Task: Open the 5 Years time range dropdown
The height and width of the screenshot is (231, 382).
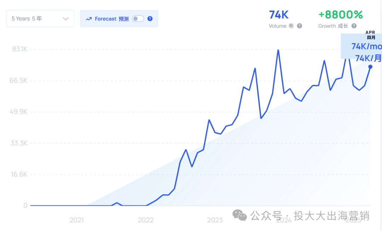Action: pos(40,19)
